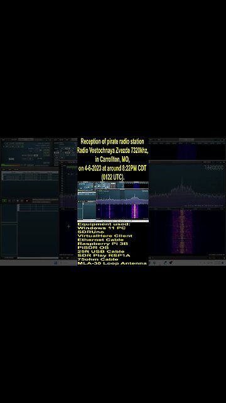226x403 pixels.
Task: Click the 7320000 frequency readout
Action: tap(213, 167)
